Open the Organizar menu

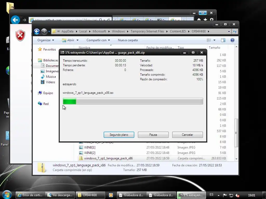(46, 40)
